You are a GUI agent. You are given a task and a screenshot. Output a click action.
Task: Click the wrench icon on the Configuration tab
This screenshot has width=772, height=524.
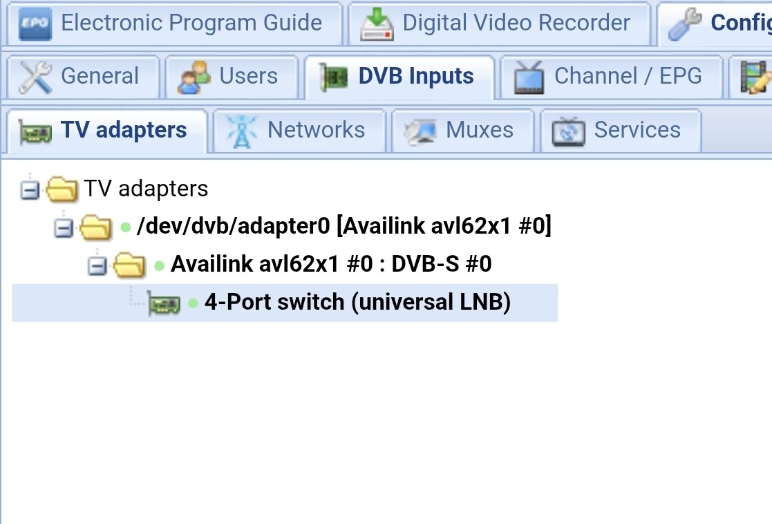pos(685,24)
